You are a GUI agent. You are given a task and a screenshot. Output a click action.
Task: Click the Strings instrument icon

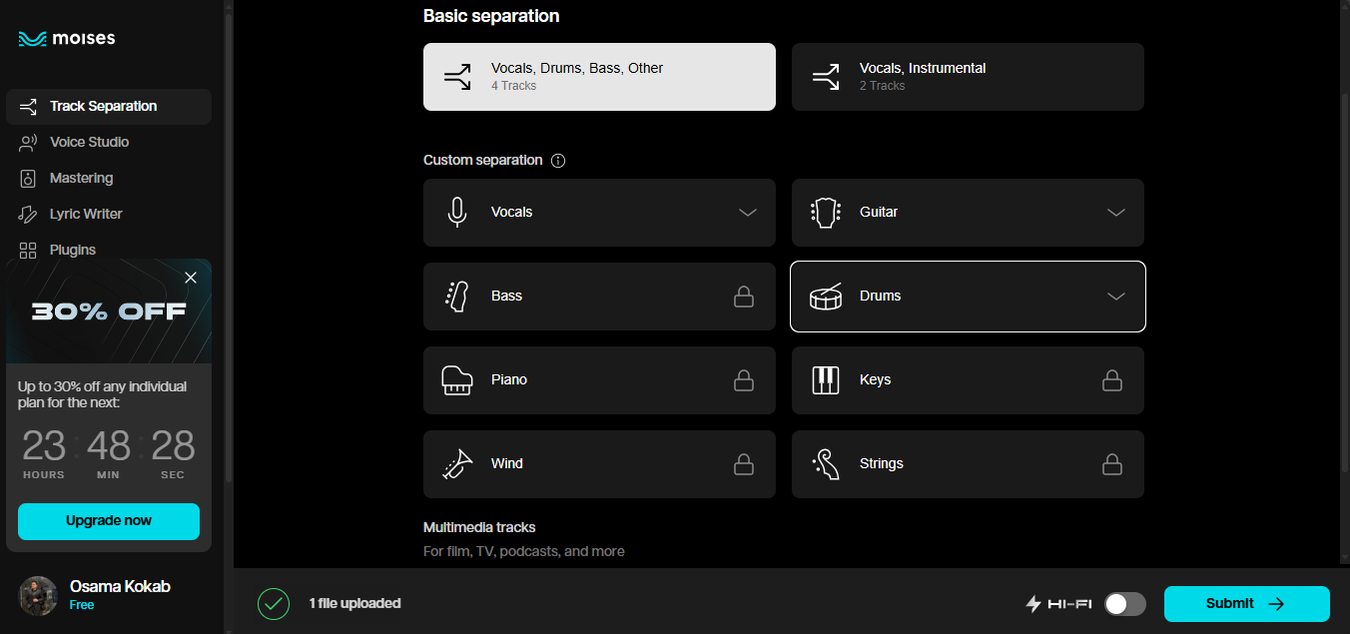[x=826, y=463]
